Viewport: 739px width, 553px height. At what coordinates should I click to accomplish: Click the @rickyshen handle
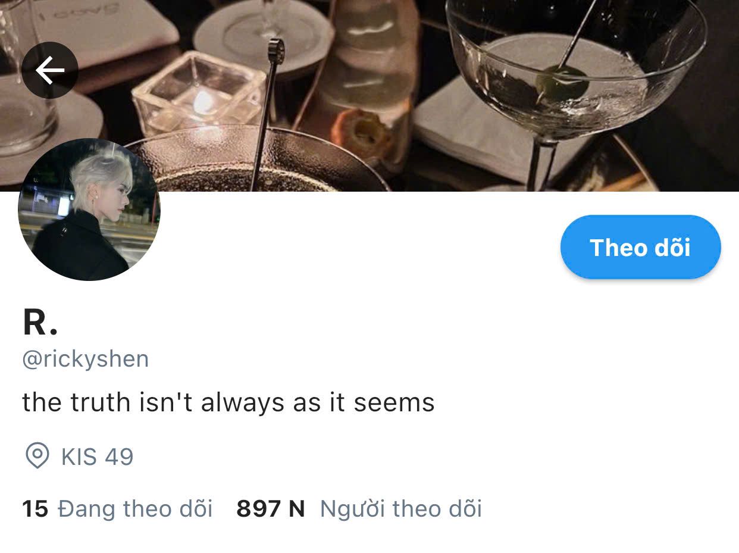(x=86, y=360)
